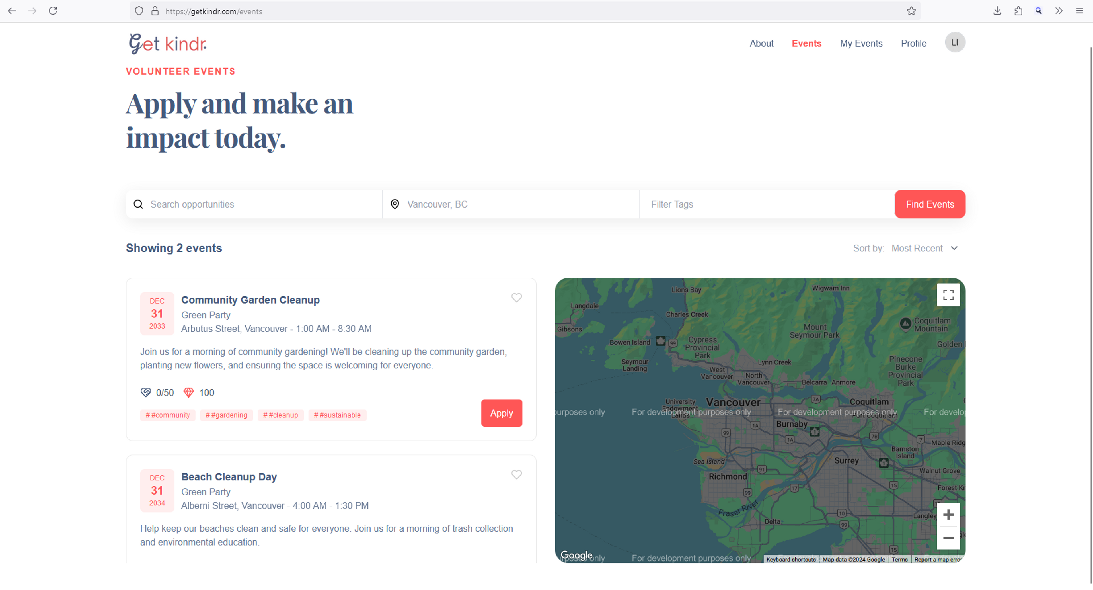Click the browser Back arrow
Viewport: 1093px width, 590px height.
pyautogui.click(x=12, y=11)
